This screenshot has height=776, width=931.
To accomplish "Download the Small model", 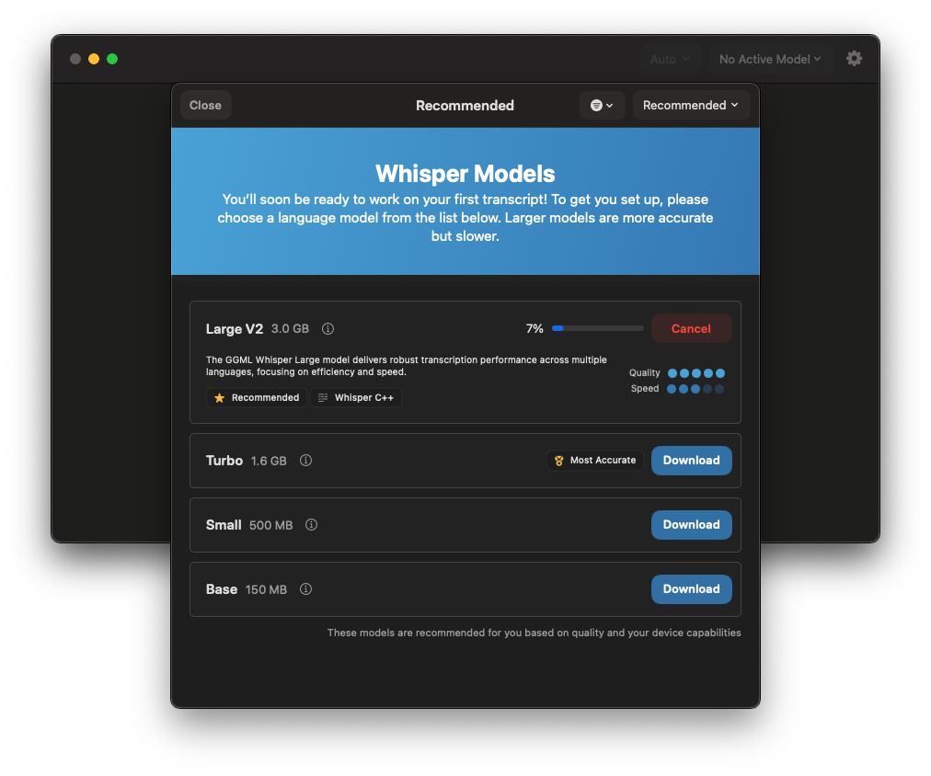I will tap(691, 524).
